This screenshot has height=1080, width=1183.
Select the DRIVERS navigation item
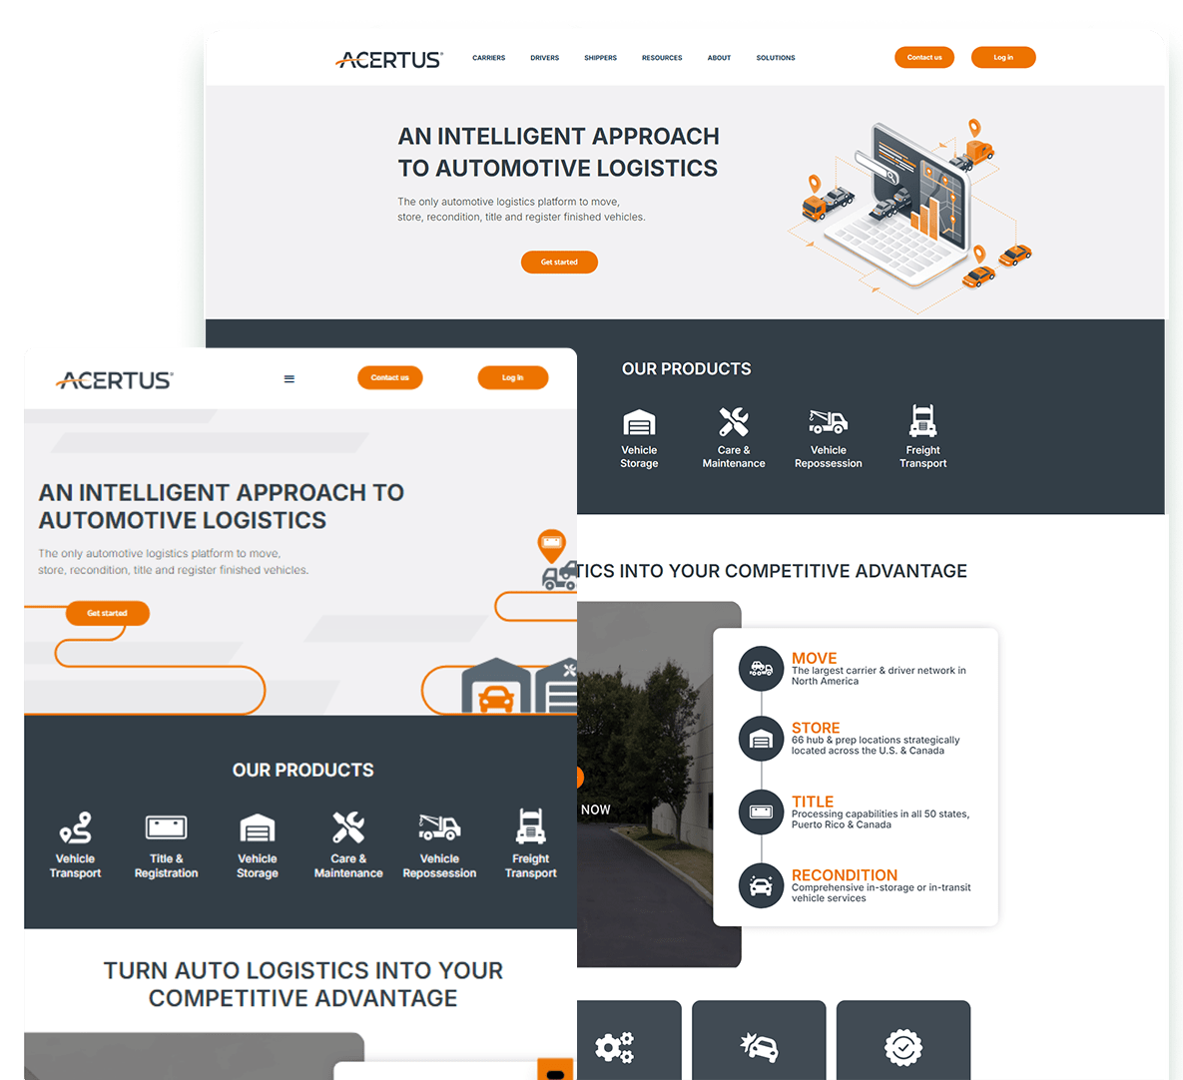(544, 58)
